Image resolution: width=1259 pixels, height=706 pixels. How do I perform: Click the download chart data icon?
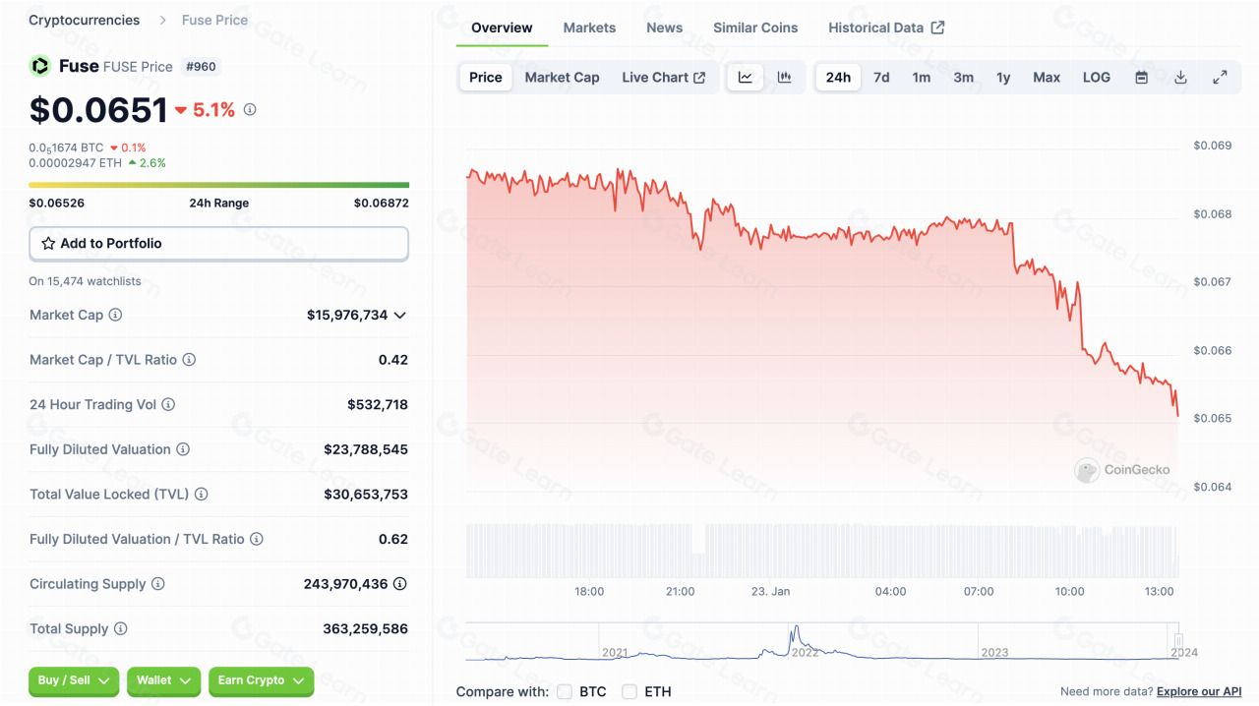coord(1180,78)
